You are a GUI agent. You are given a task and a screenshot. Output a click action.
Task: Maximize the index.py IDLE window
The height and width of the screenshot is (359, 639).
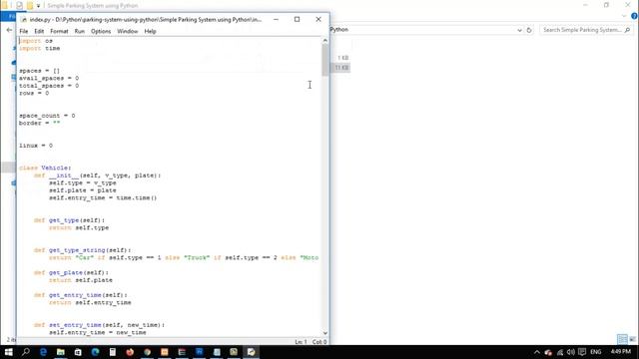coord(298,19)
